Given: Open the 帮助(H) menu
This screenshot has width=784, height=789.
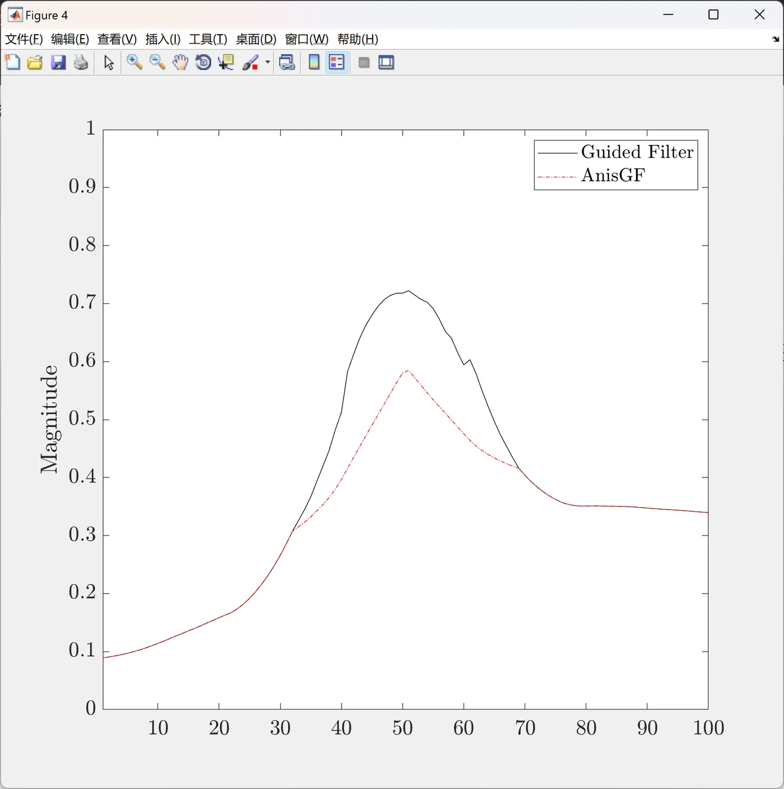Looking at the screenshot, I should click(x=358, y=39).
